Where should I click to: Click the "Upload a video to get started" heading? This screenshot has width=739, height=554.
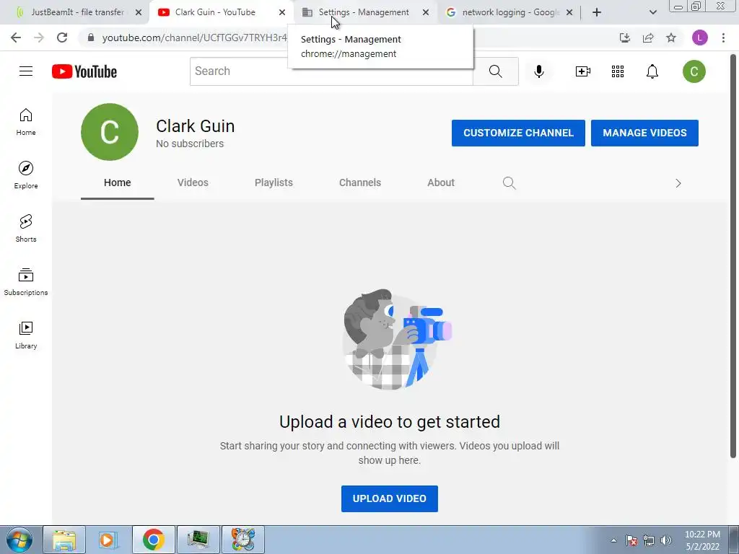coord(389,421)
